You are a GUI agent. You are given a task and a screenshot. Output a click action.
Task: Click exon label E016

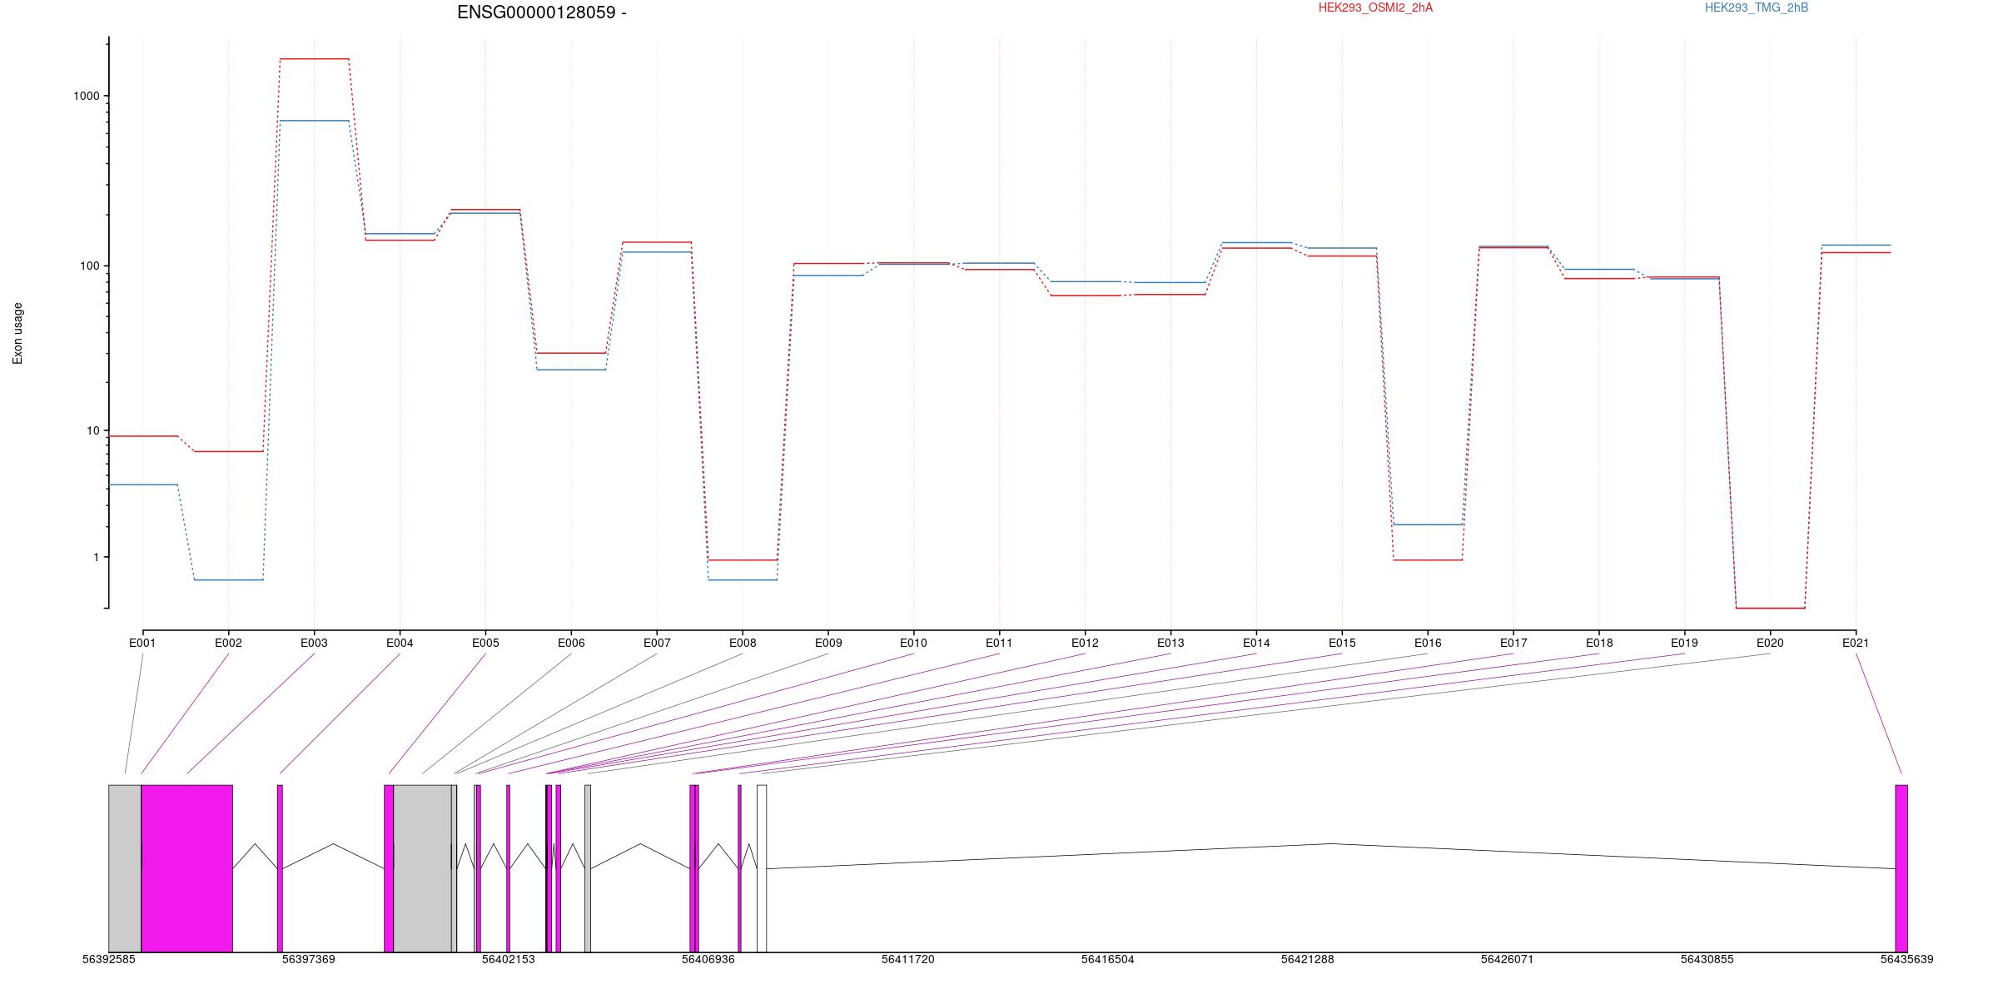[x=1428, y=643]
